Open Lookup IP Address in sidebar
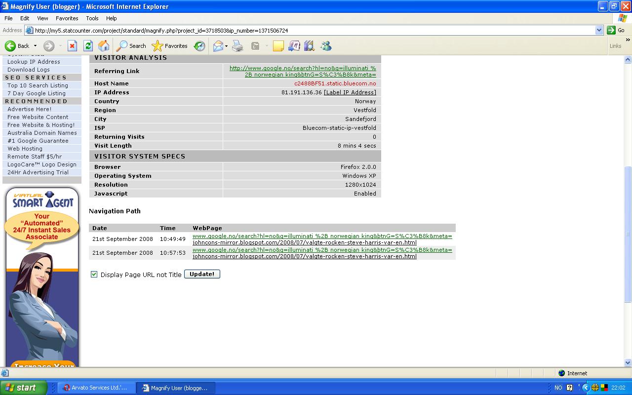The image size is (632, 395). pos(34,62)
